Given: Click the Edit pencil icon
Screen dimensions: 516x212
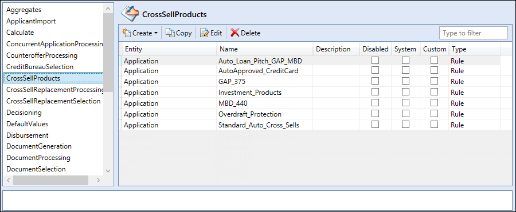Looking at the screenshot, I should [205, 33].
